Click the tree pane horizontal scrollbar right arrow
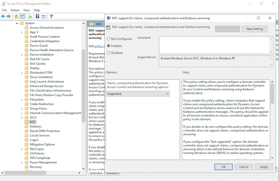Viewport: 279px width, 181px height. coord(80,173)
